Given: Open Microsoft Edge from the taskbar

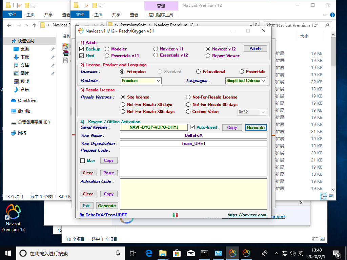Looking at the screenshot, I should 149,253.
